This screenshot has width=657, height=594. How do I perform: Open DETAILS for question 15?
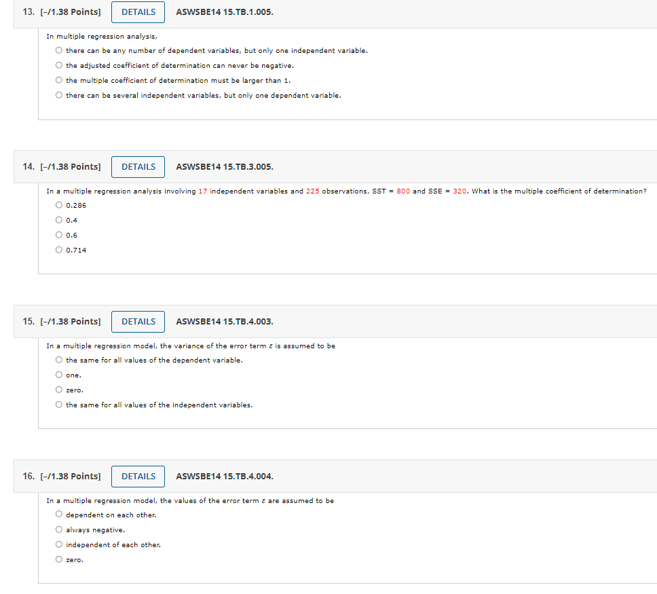(138, 322)
